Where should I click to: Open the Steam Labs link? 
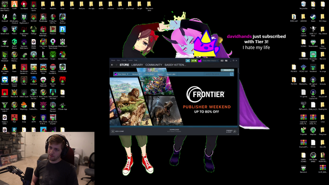point(171,74)
